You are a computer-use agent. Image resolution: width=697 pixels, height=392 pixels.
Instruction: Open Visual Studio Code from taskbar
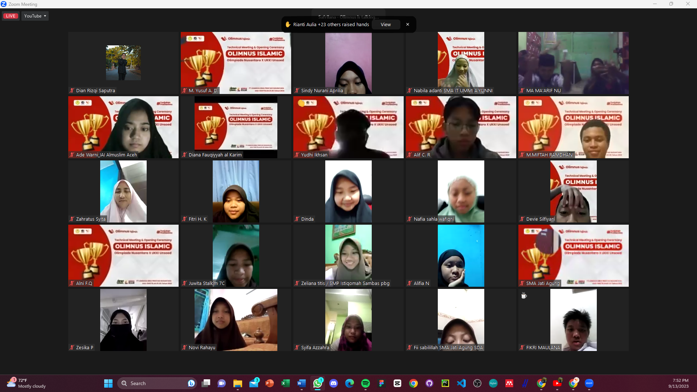pos(461,383)
